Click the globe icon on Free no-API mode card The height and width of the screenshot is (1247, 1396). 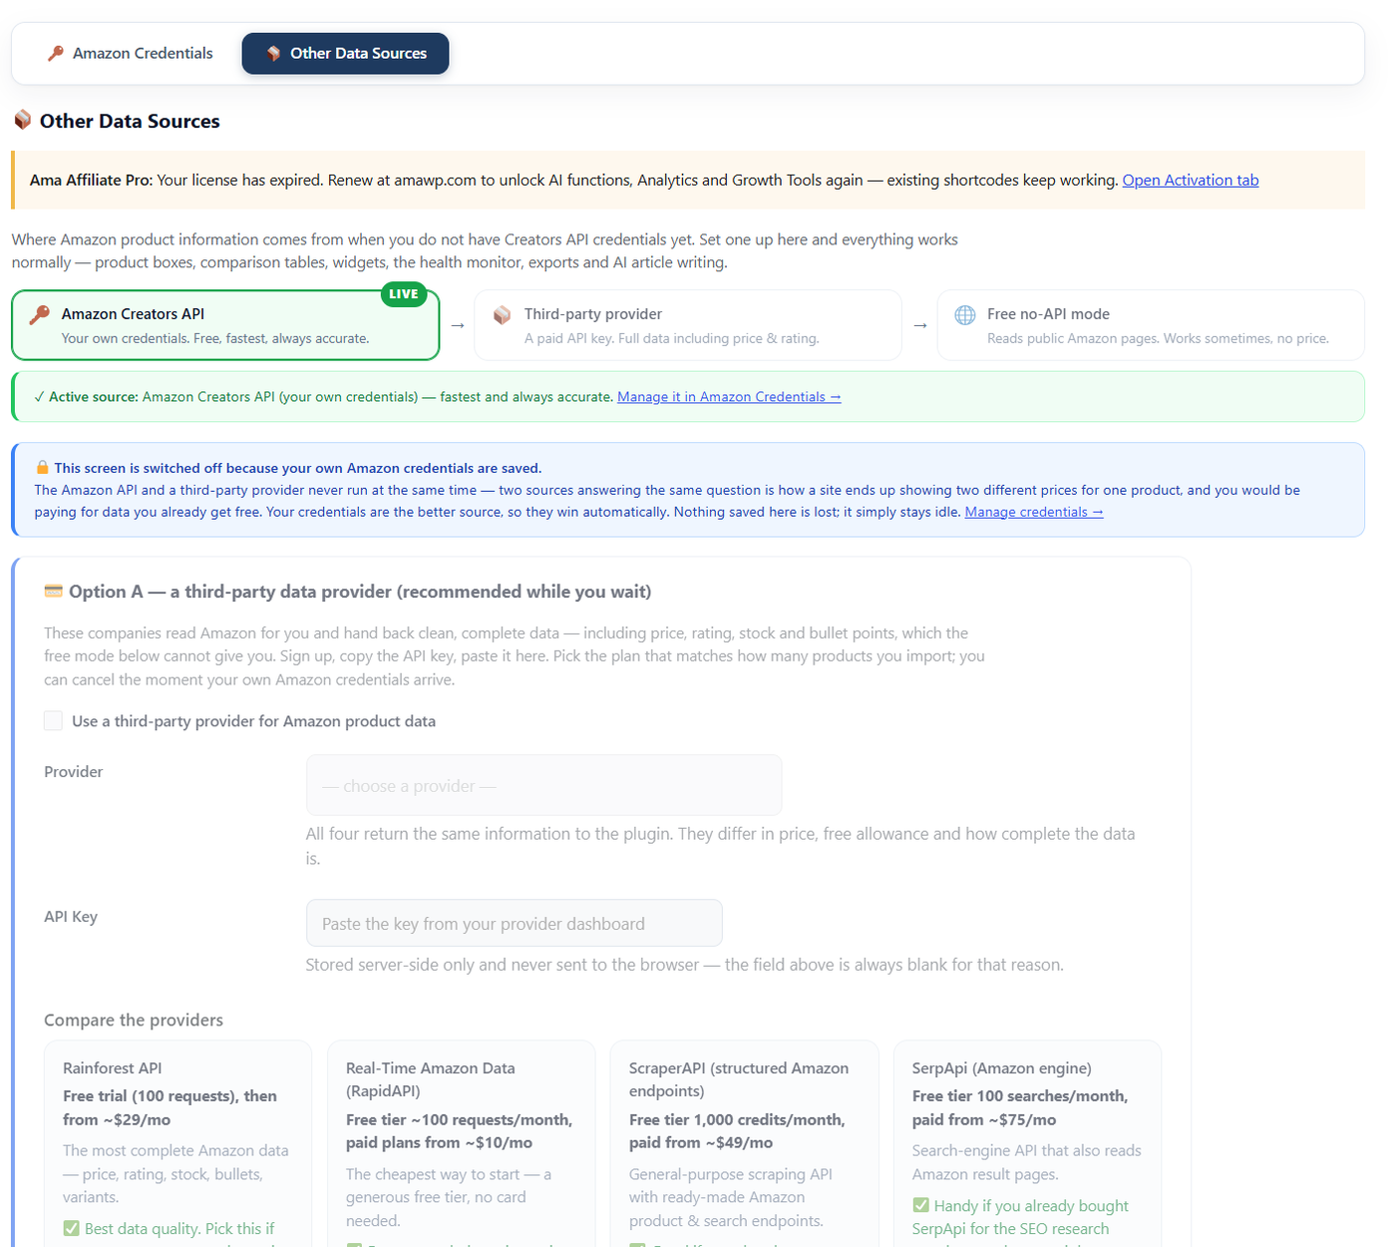click(x=965, y=315)
